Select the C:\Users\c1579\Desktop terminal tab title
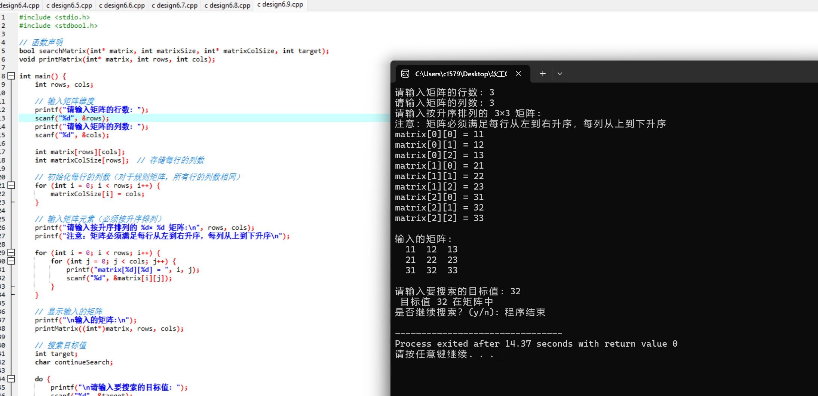This screenshot has width=818, height=396. click(x=461, y=74)
